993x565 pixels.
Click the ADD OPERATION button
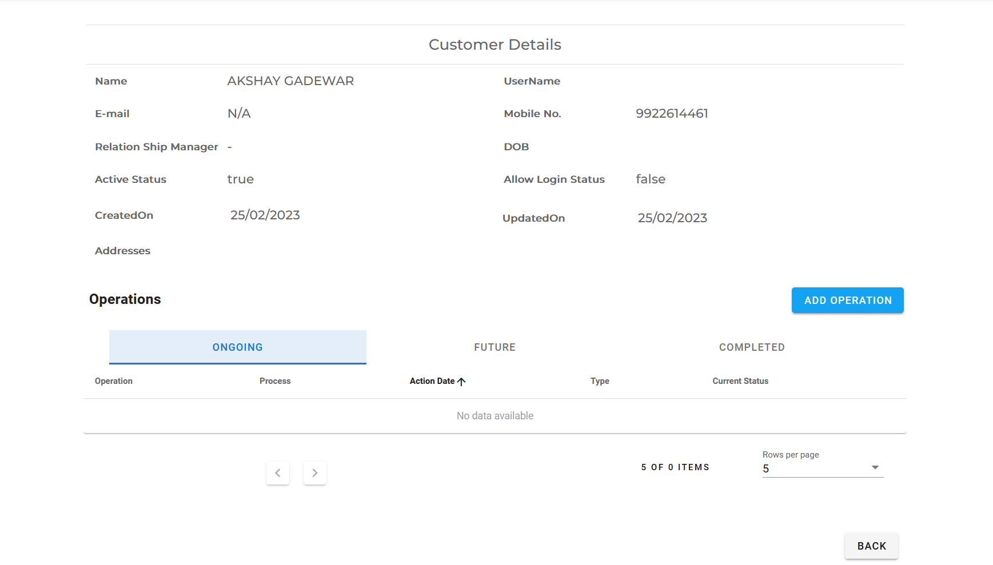point(847,300)
